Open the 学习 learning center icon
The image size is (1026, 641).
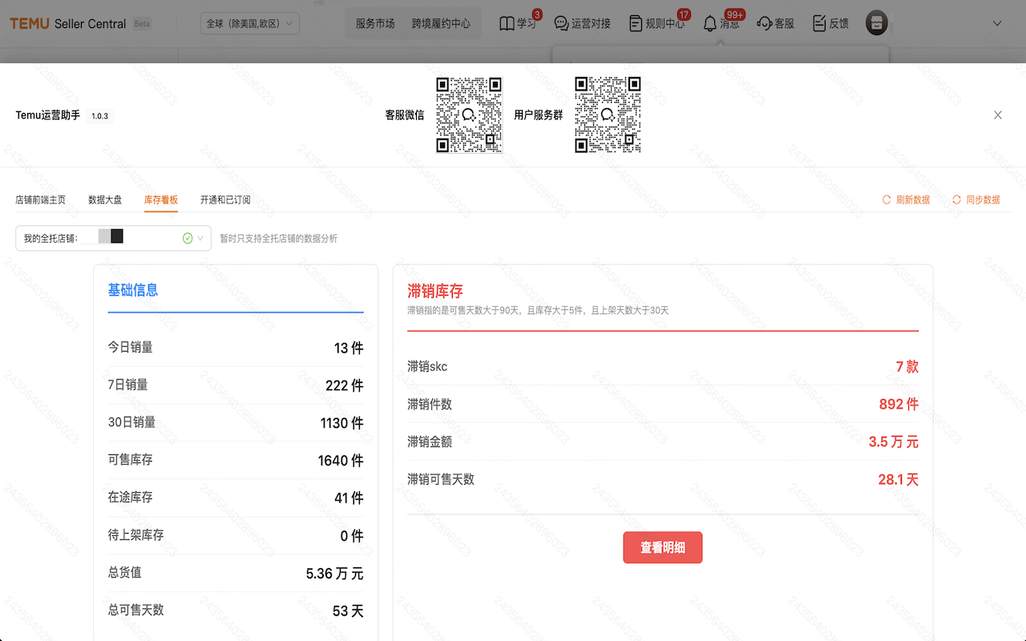[x=517, y=23]
